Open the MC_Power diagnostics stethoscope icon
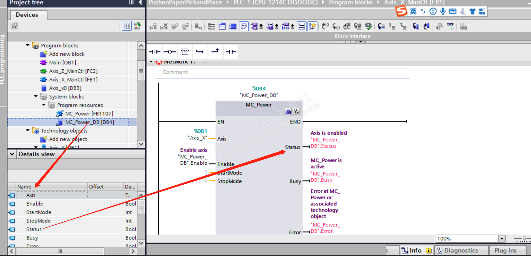Screen dimensions: 531x256 (296, 112)
